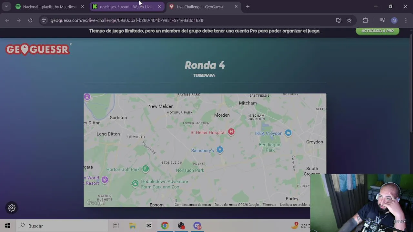Click the Ronda 4 heading
Viewport: 413px width, 232px height.
point(205,65)
